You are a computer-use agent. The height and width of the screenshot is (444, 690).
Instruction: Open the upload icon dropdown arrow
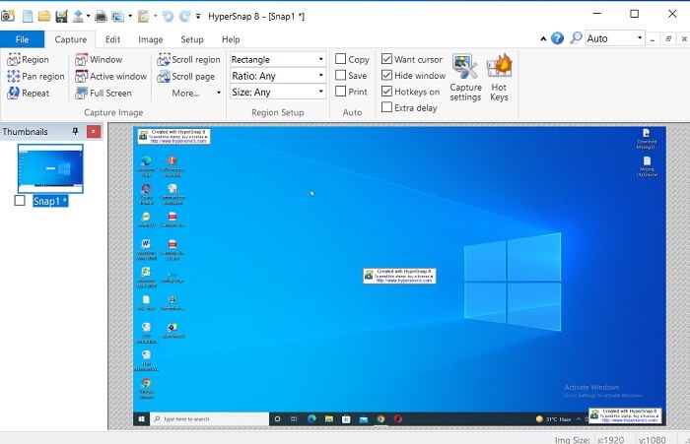(88, 17)
